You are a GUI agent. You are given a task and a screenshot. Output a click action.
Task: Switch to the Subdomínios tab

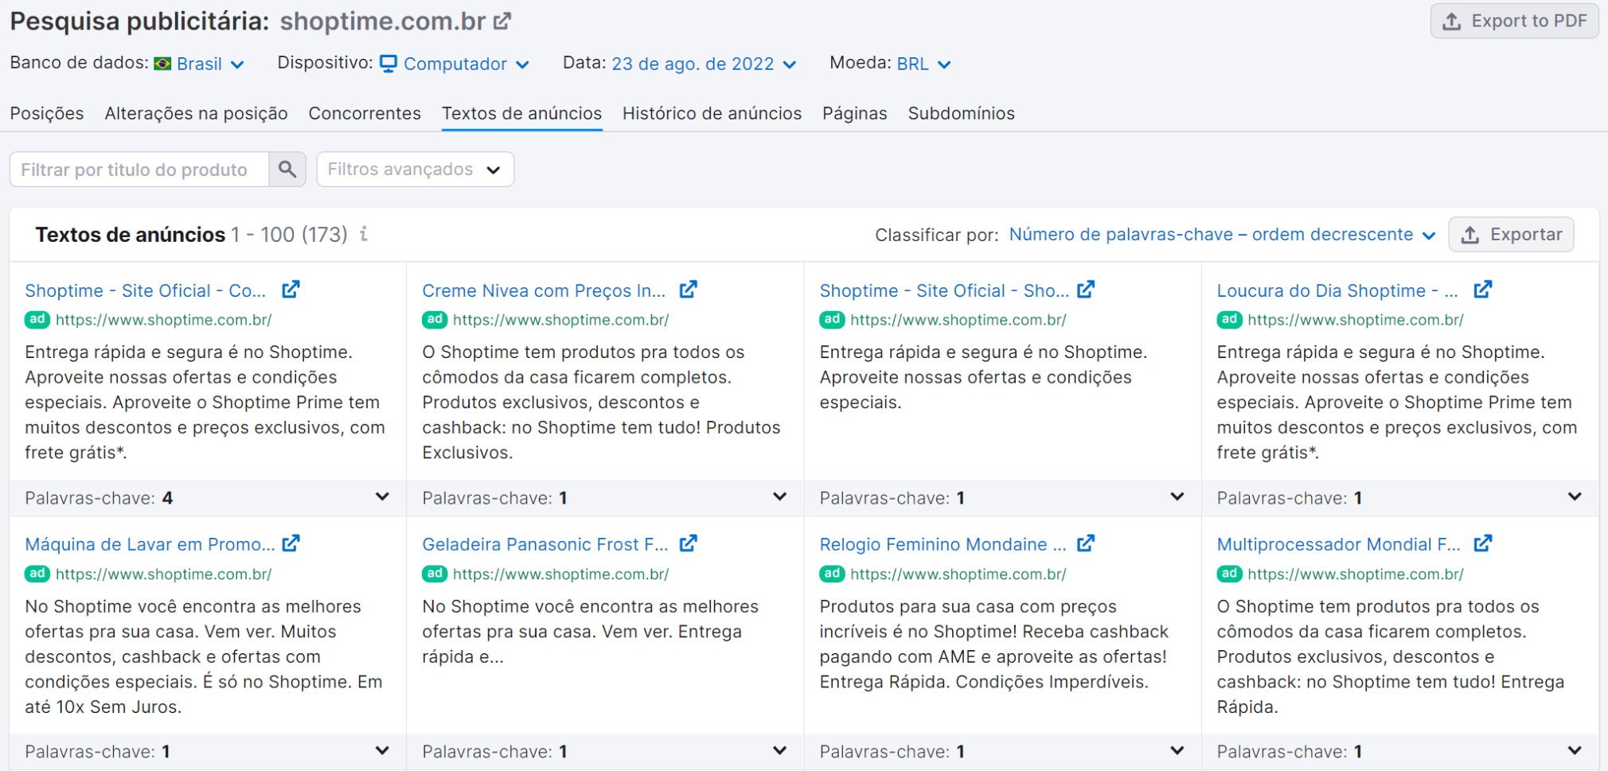click(961, 113)
